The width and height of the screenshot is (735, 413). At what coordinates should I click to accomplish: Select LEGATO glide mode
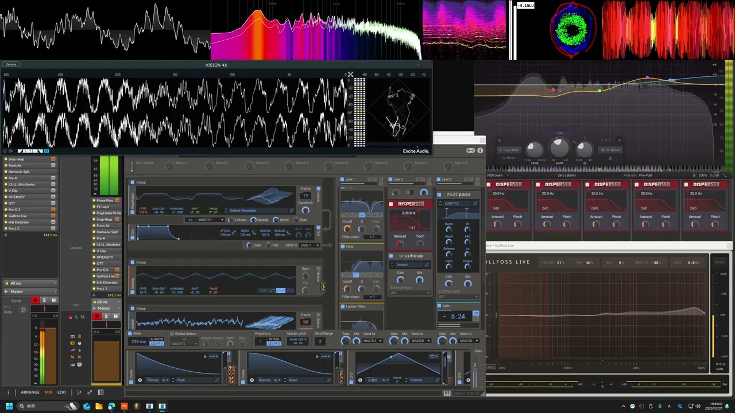(157, 343)
